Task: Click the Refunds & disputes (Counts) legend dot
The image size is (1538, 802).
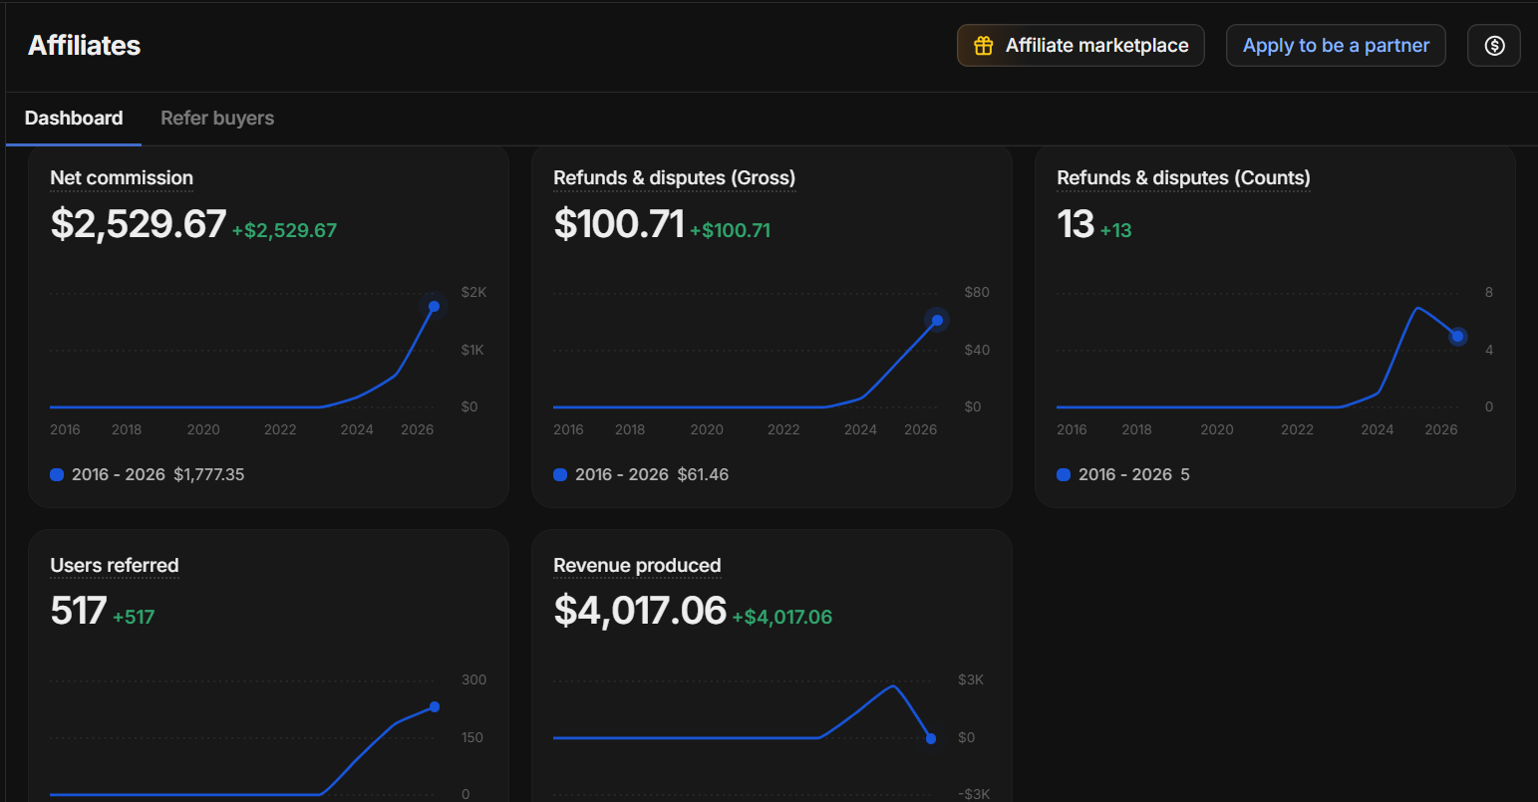Action: tap(1064, 475)
